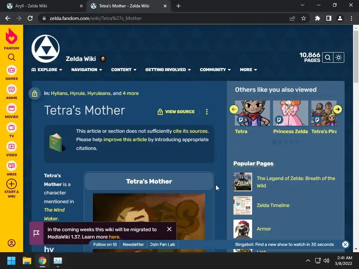Open the Wikis section in sidebar

[12, 168]
